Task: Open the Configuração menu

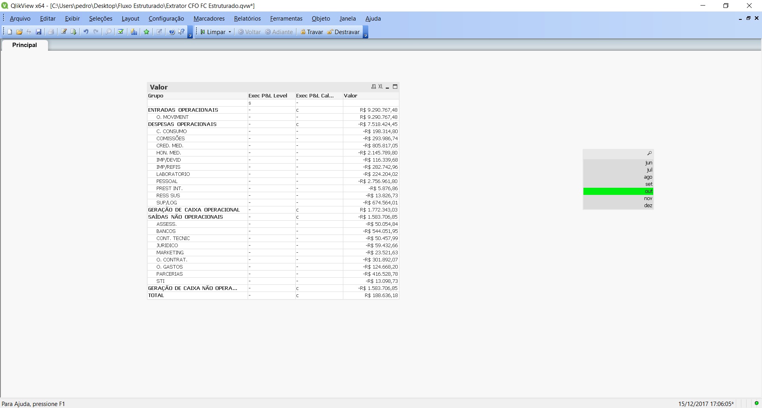Action: (x=166, y=19)
